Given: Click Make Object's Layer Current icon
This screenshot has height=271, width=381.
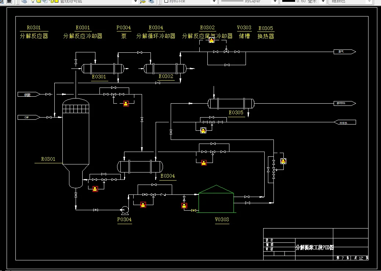Looking at the screenshot, I should (x=143, y=1).
